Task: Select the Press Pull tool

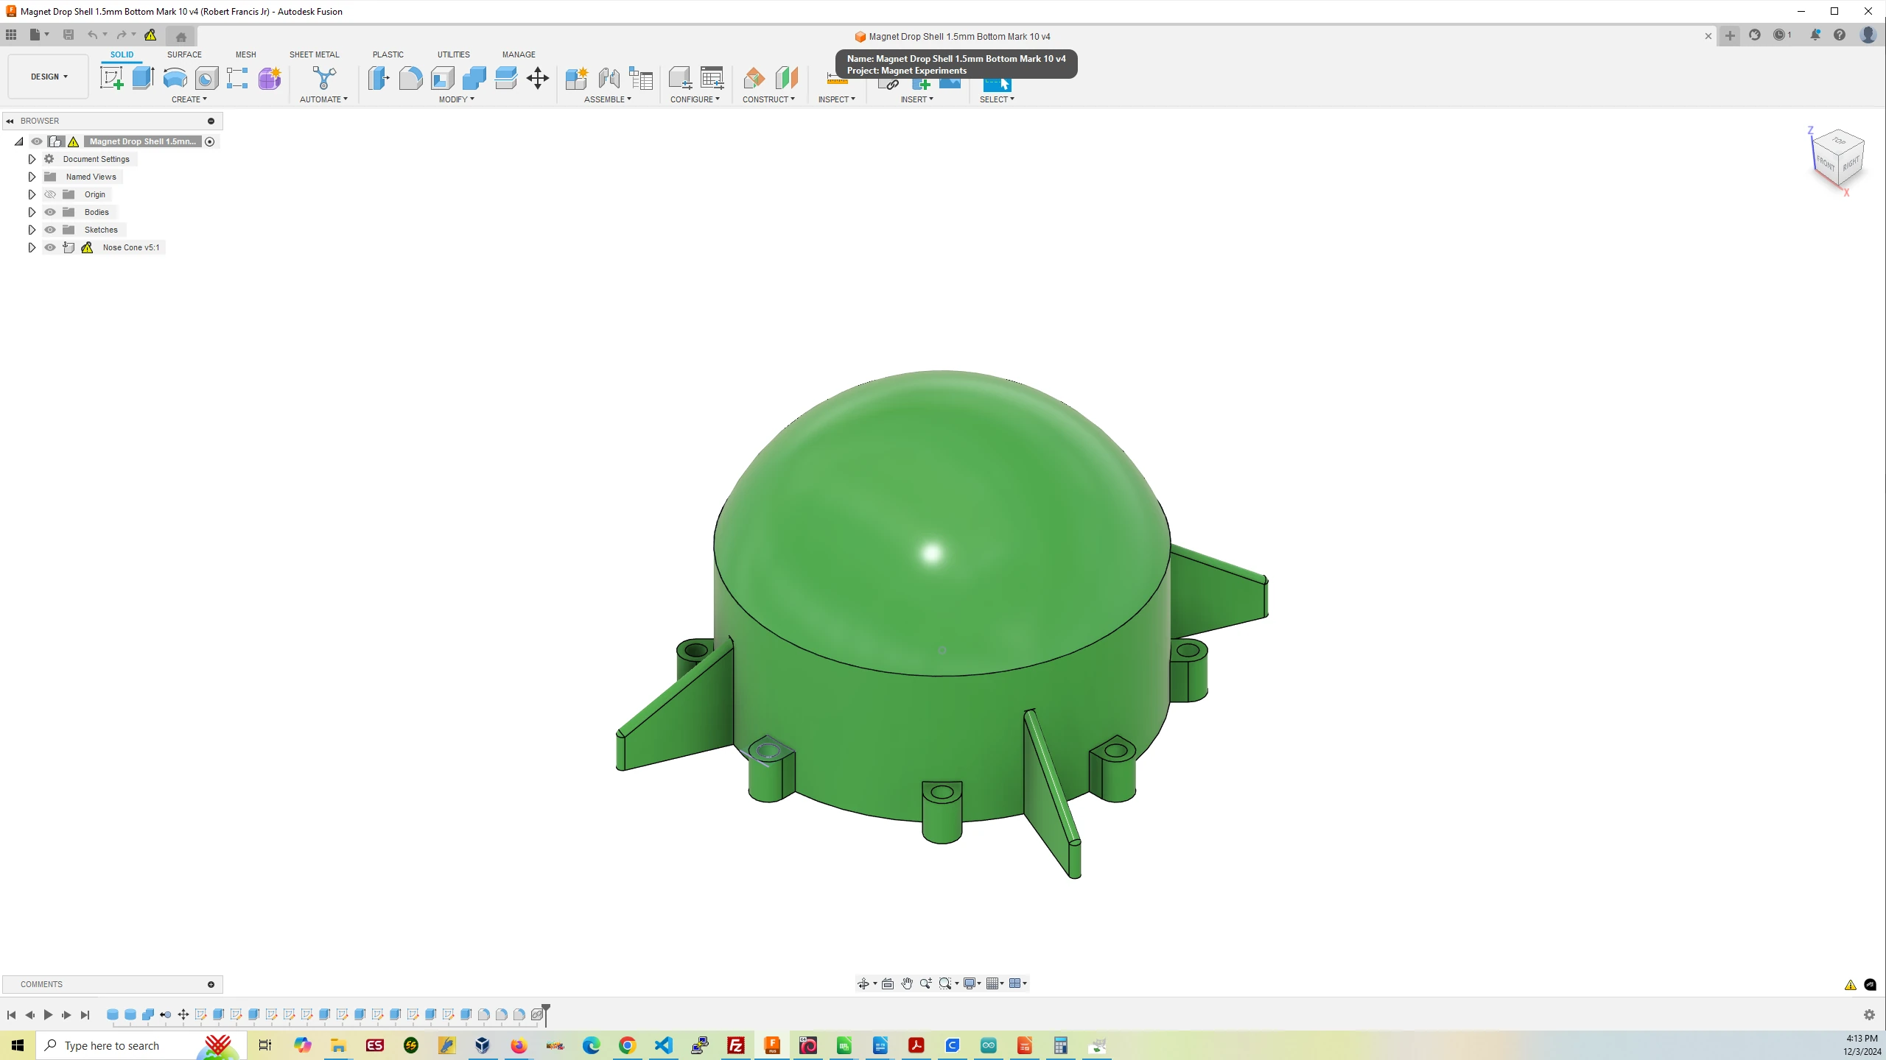Action: pos(379,78)
